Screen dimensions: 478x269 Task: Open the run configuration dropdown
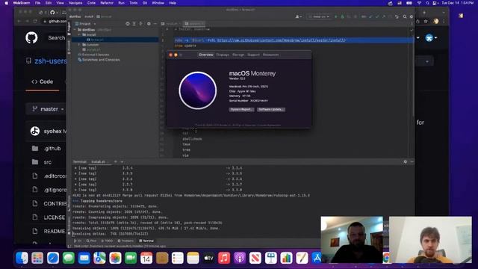pyautogui.click(x=319, y=16)
